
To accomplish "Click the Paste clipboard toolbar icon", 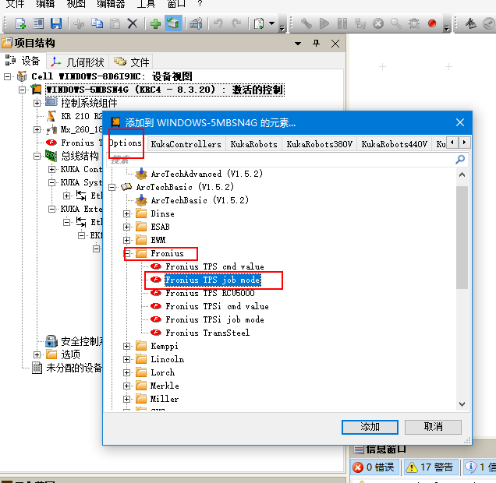I will [x=115, y=23].
